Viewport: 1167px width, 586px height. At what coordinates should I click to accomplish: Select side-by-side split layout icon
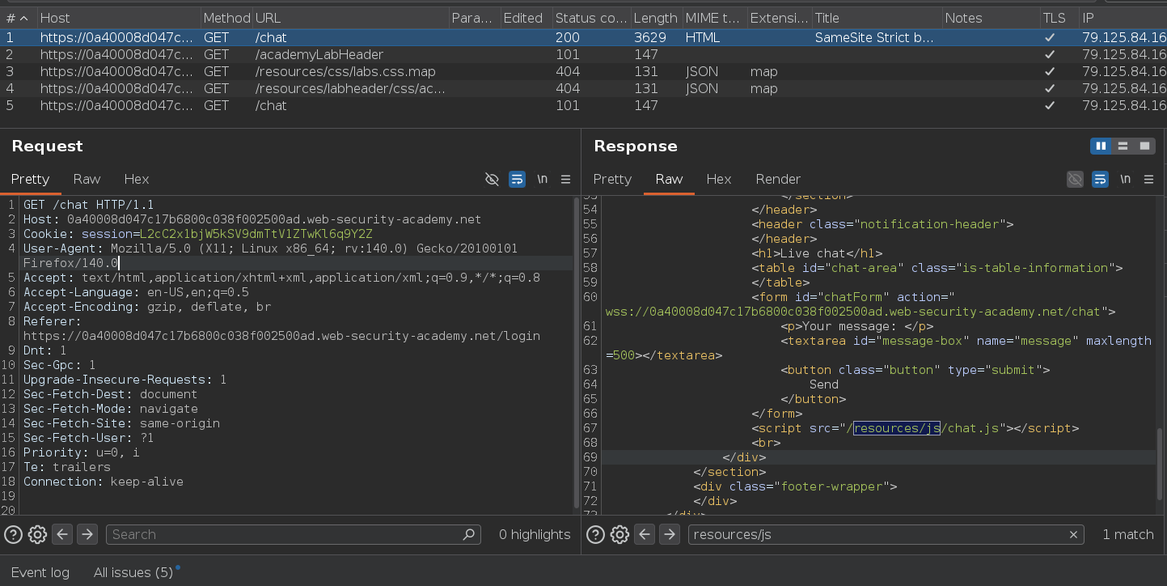point(1101,146)
